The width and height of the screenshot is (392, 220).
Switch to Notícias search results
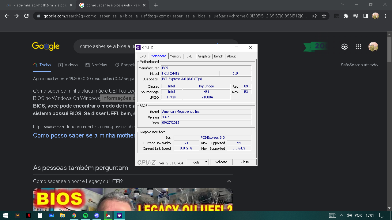96,65
